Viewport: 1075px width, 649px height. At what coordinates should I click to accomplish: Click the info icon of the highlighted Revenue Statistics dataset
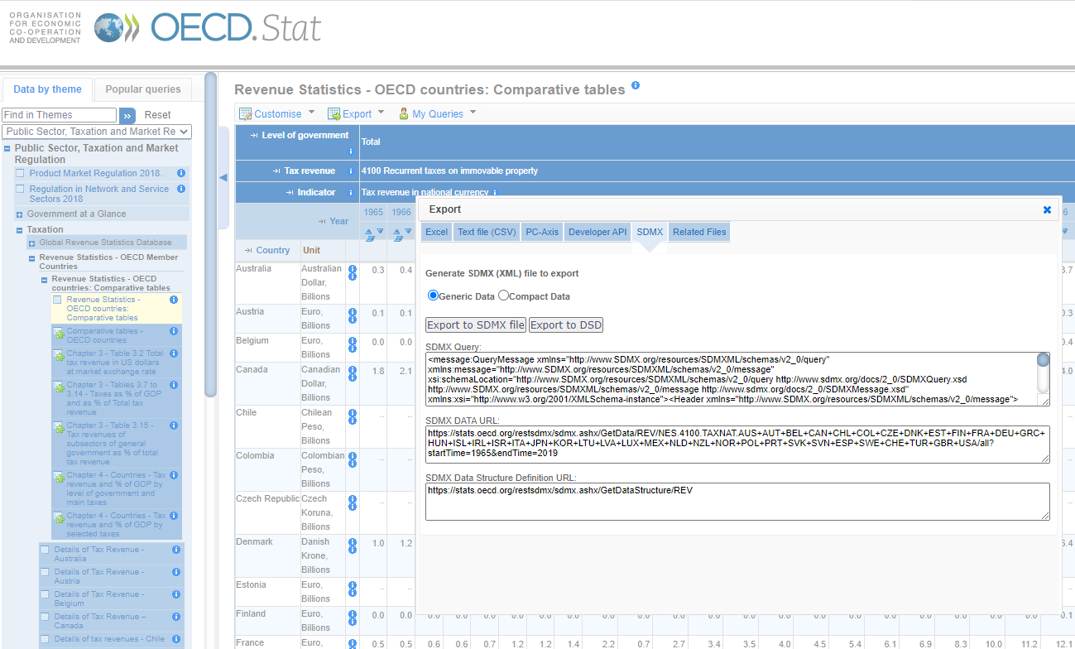[174, 300]
